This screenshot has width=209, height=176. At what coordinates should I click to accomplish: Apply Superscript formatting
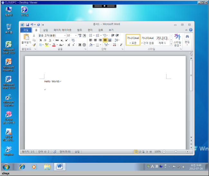coord(66,40)
